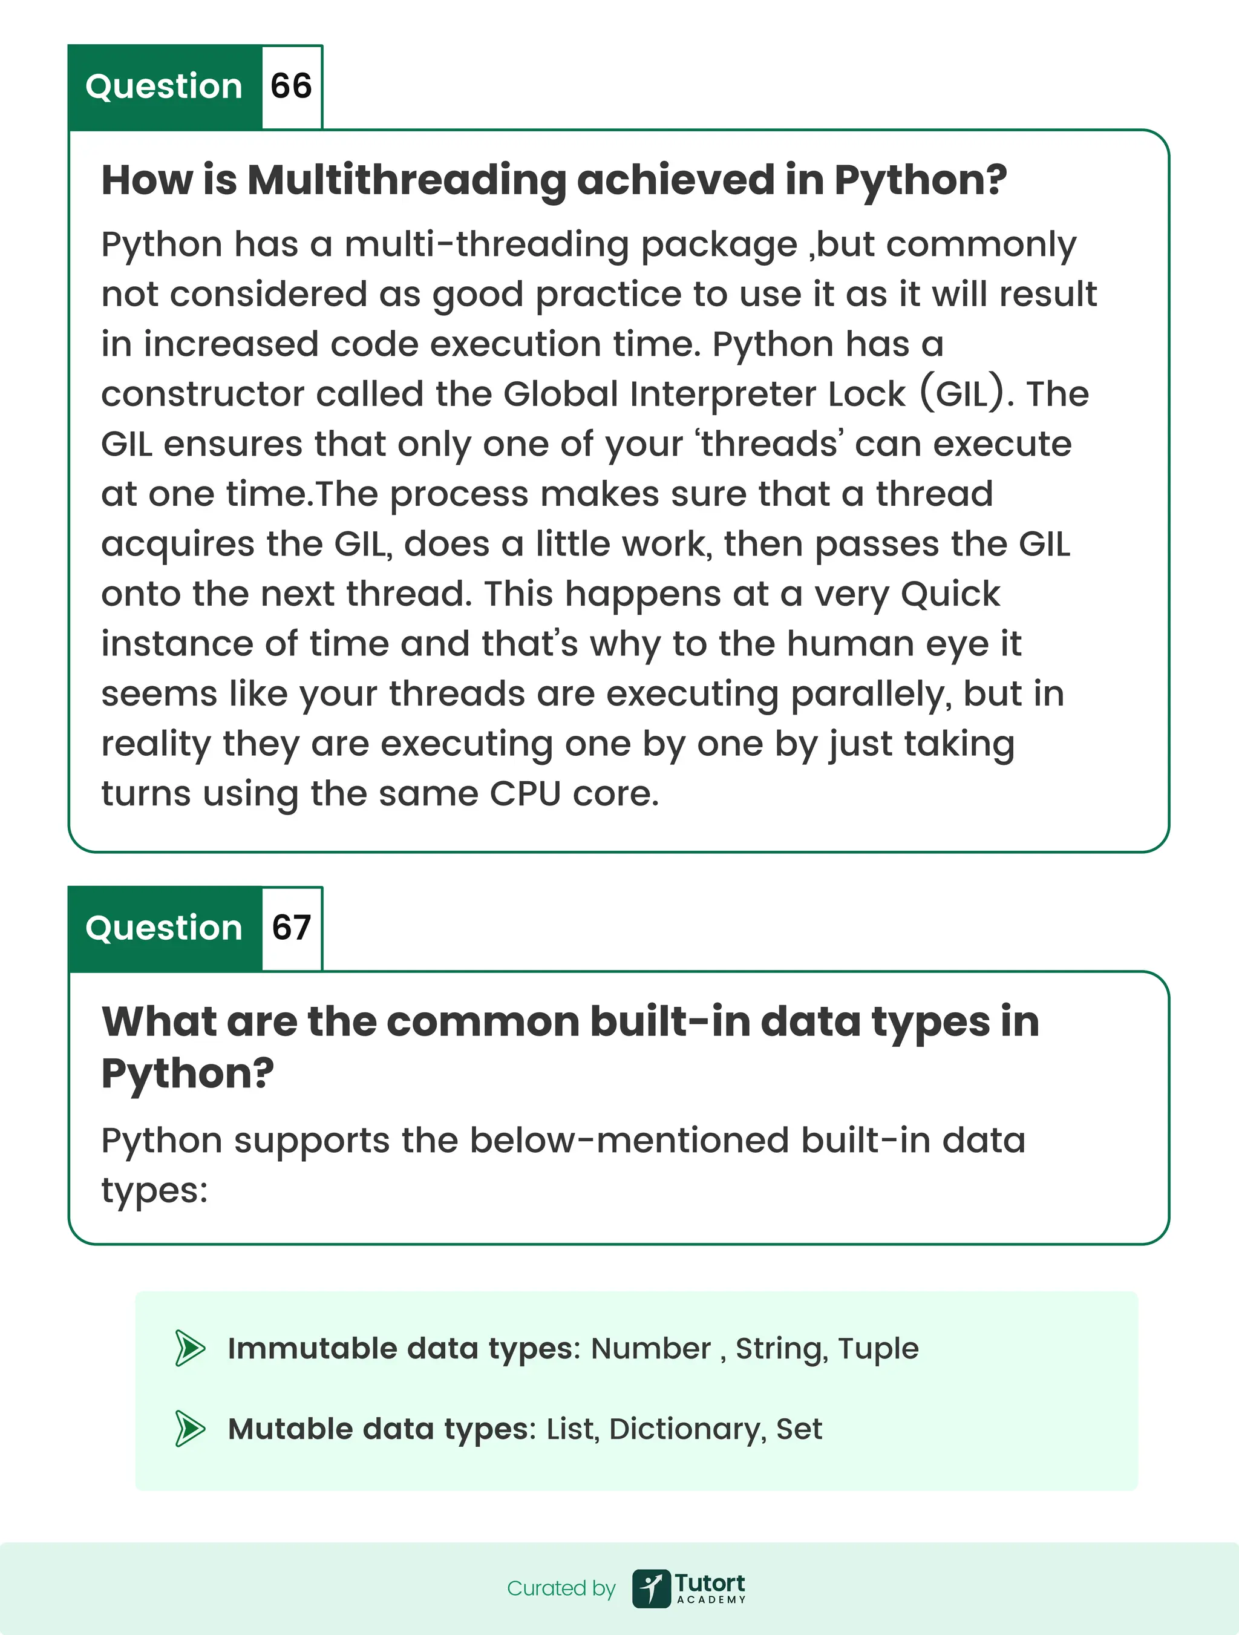Image resolution: width=1239 pixels, height=1635 pixels.
Task: Click the words Global Interpreter Lock
Action: (704, 394)
